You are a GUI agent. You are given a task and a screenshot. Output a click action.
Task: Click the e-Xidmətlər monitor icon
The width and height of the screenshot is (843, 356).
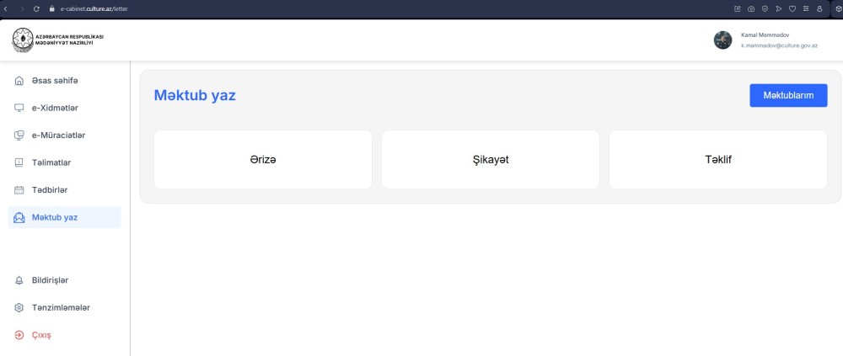coord(19,108)
